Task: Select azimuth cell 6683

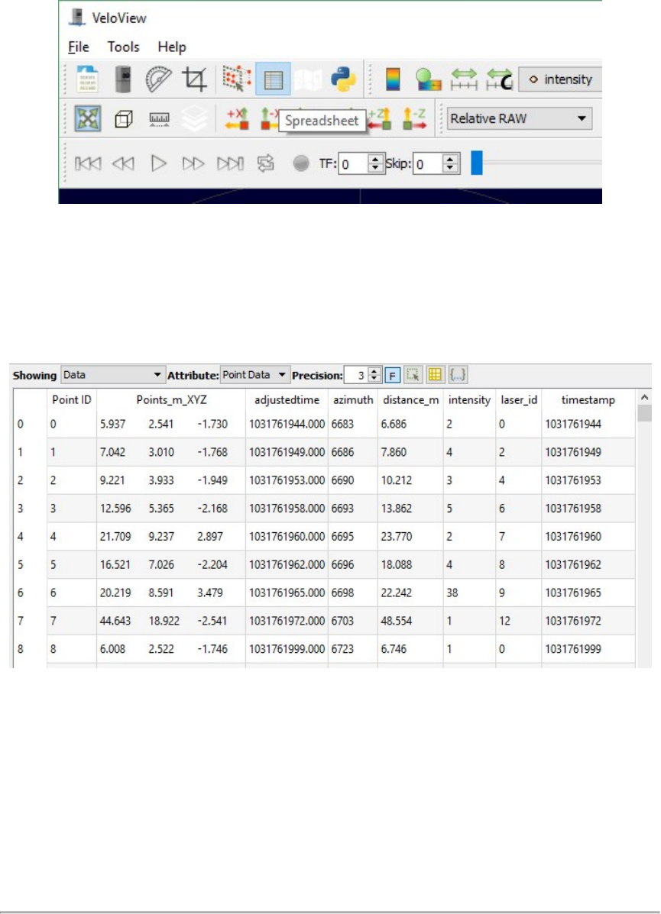Action: (x=352, y=424)
